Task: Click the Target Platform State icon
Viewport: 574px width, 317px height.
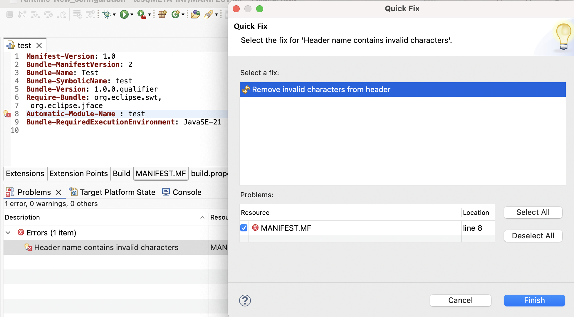Action: 73,192
